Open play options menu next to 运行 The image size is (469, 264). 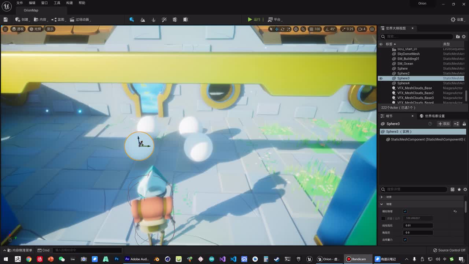coord(263,19)
